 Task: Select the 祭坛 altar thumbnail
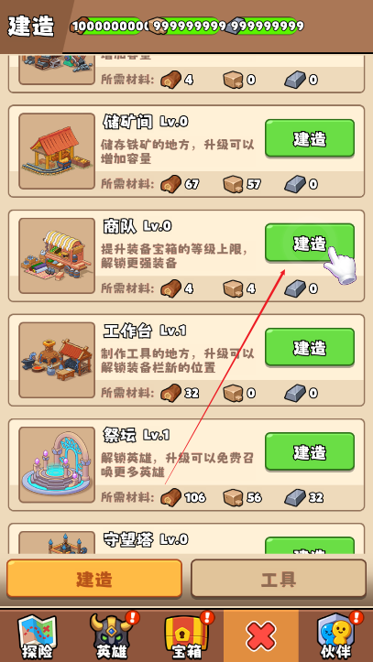click(x=57, y=465)
